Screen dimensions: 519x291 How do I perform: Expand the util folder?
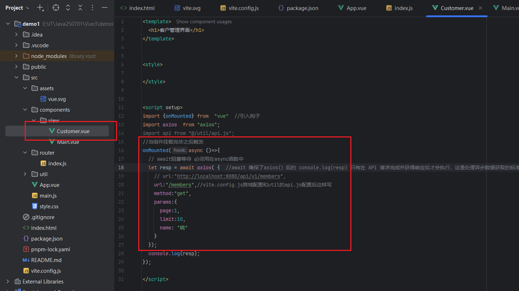coord(25,174)
